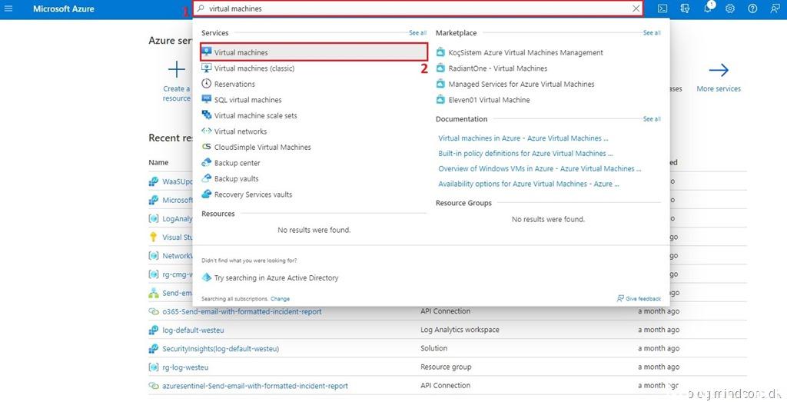The width and height of the screenshot is (787, 402).
Task: Click See all next to Marketplace
Action: [x=651, y=33]
